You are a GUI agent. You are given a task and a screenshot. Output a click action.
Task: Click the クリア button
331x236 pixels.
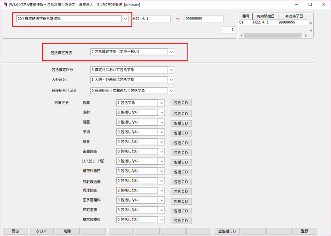tap(41, 231)
